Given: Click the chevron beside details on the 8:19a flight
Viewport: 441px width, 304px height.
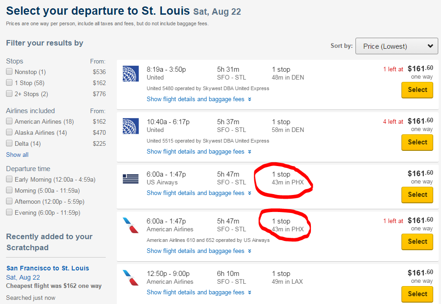Looking at the screenshot, I should [x=250, y=99].
